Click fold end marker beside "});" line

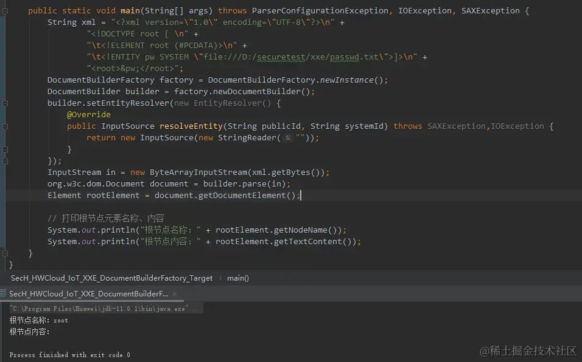tap(5, 161)
